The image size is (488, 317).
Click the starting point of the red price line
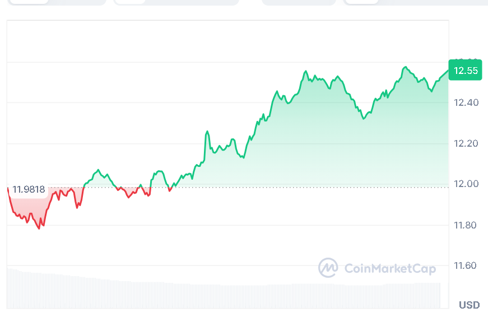8,189
